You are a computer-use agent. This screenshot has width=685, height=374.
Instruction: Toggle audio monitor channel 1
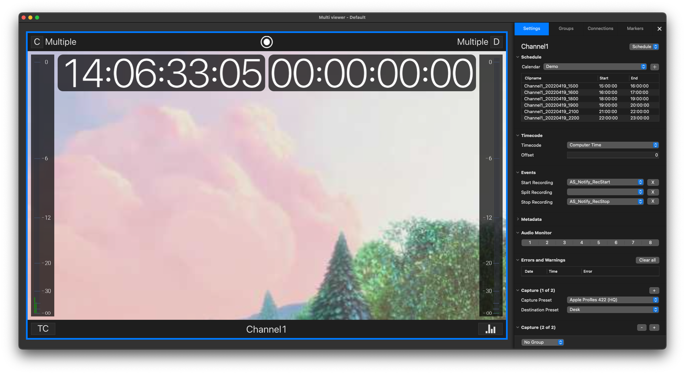[530, 243]
